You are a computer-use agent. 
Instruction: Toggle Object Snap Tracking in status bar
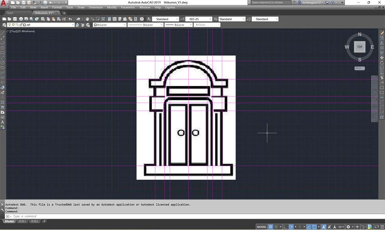308,227
